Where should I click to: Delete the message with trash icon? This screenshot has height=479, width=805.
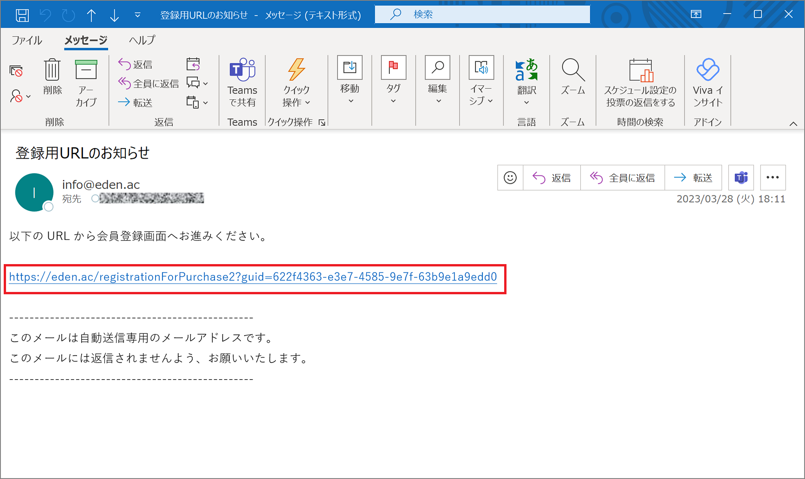[52, 77]
